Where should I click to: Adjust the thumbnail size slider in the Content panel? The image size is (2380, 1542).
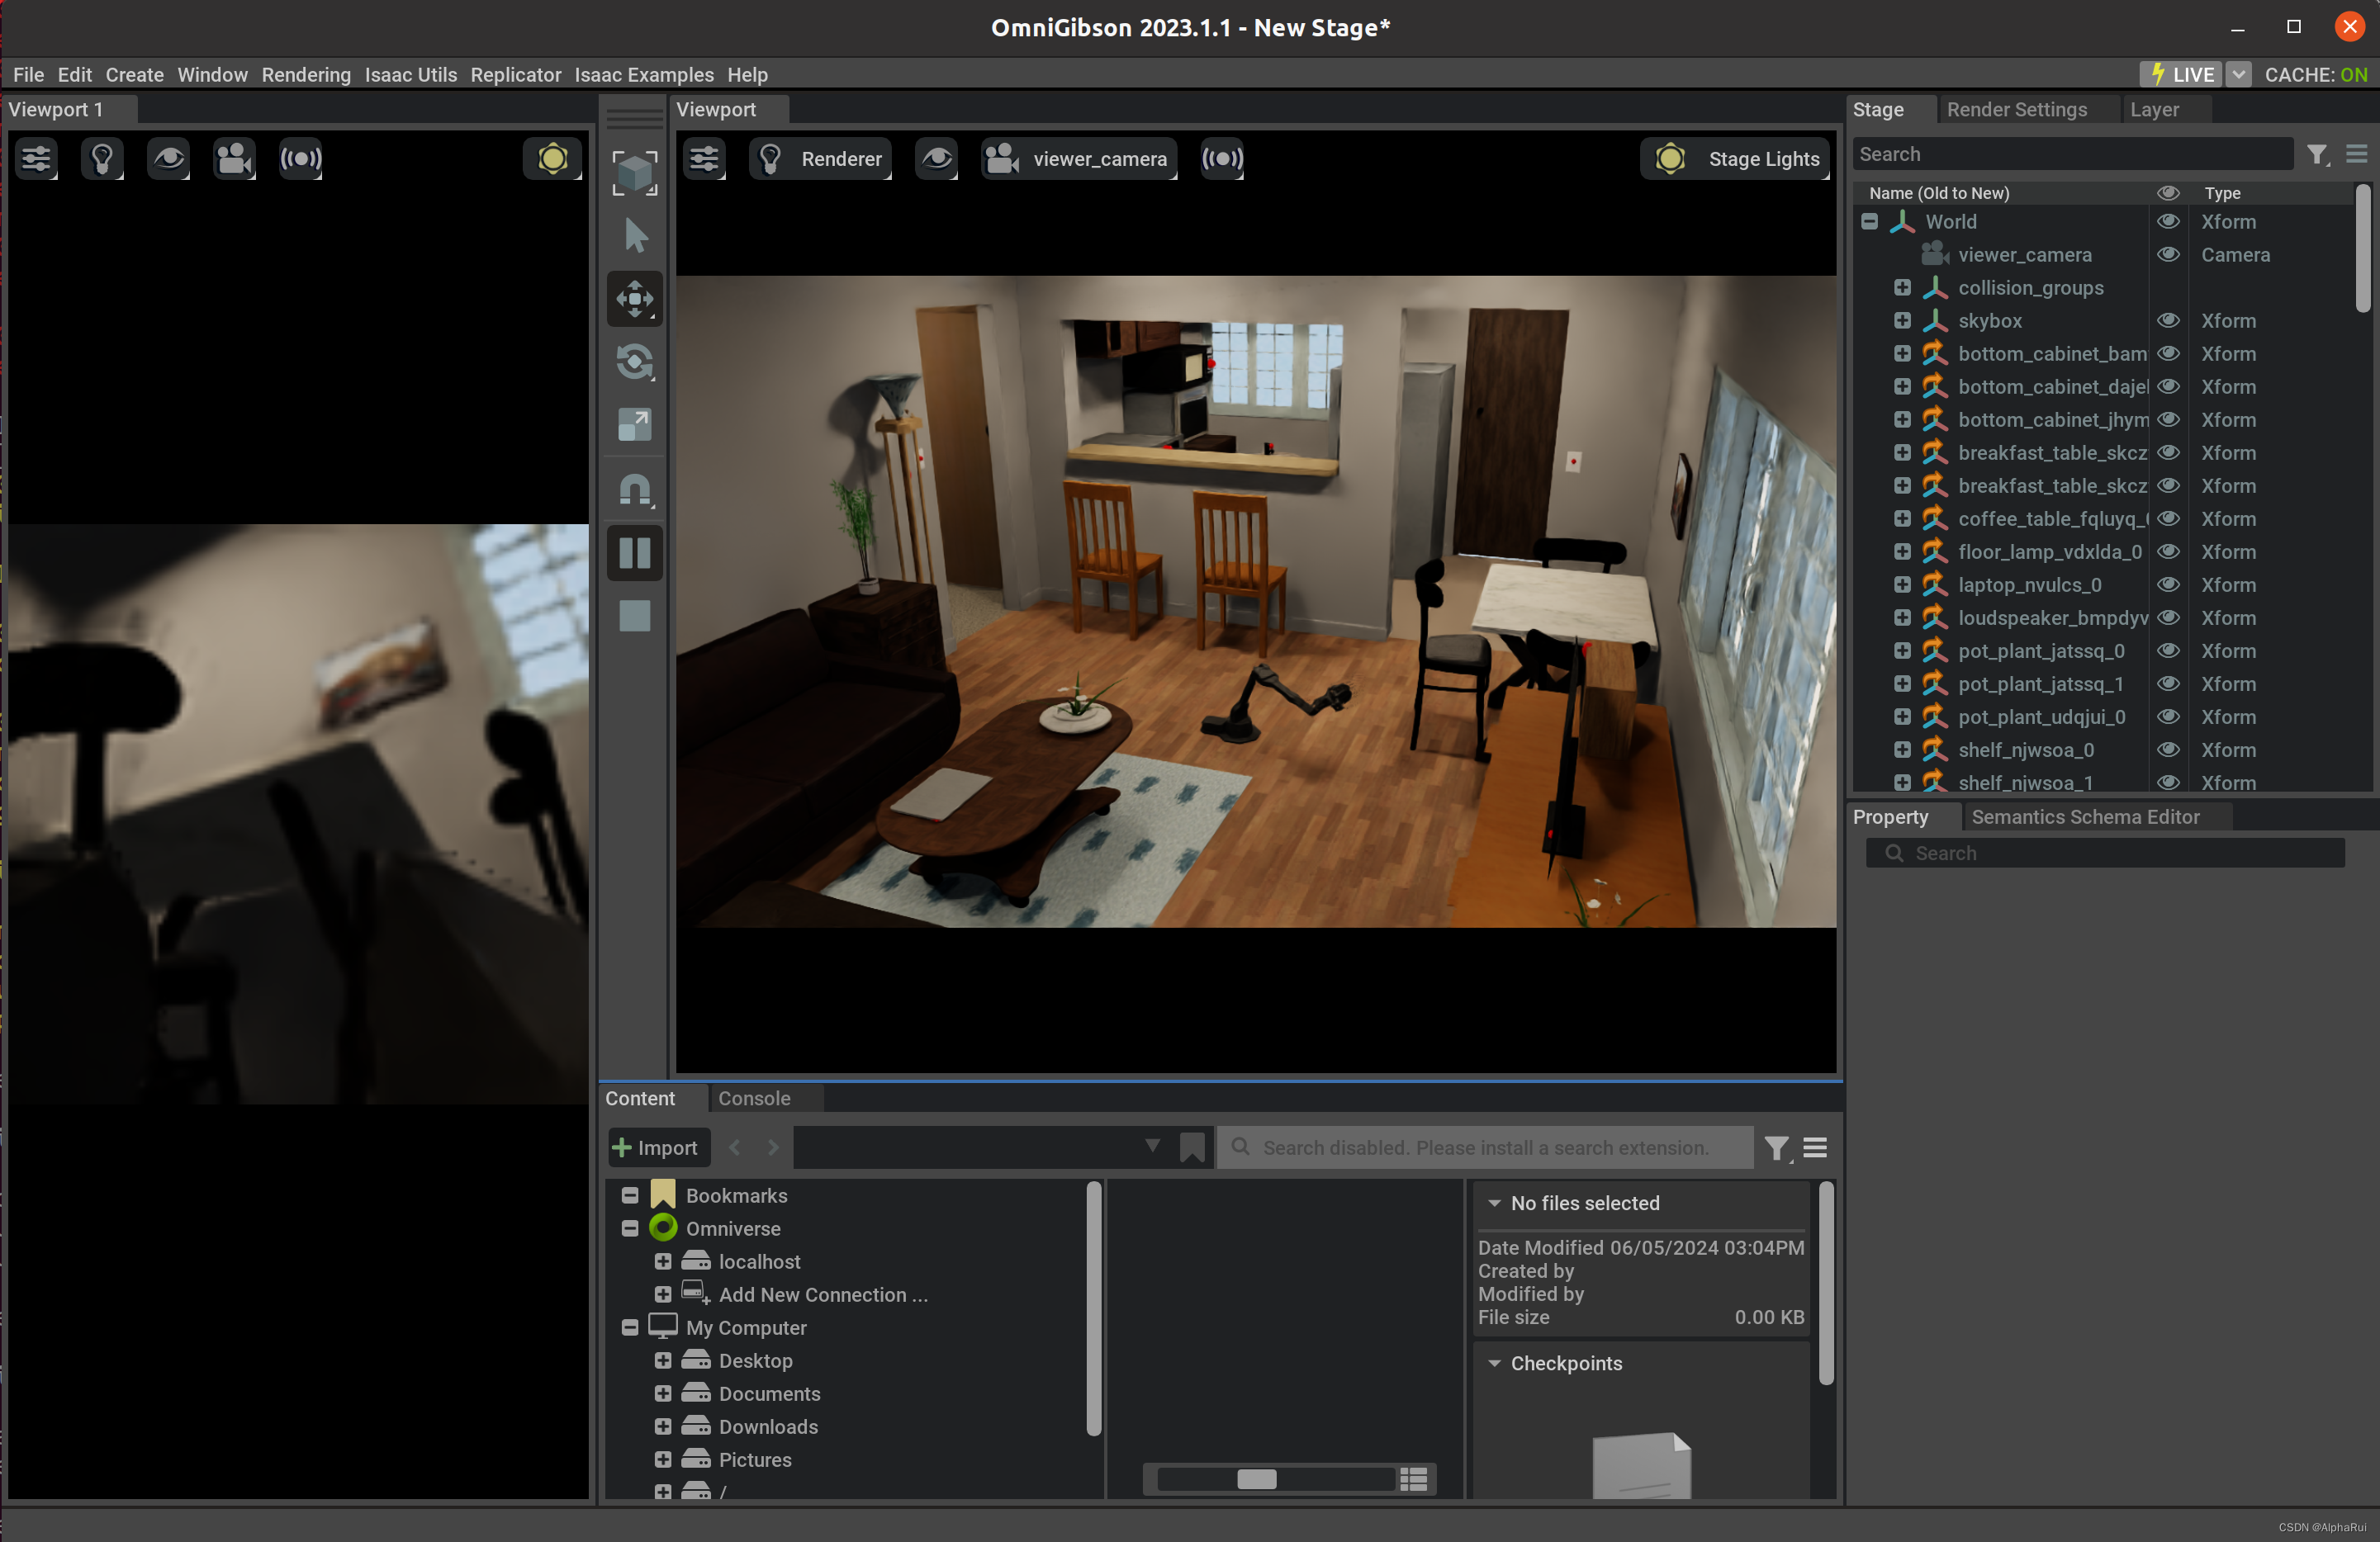point(1256,1479)
